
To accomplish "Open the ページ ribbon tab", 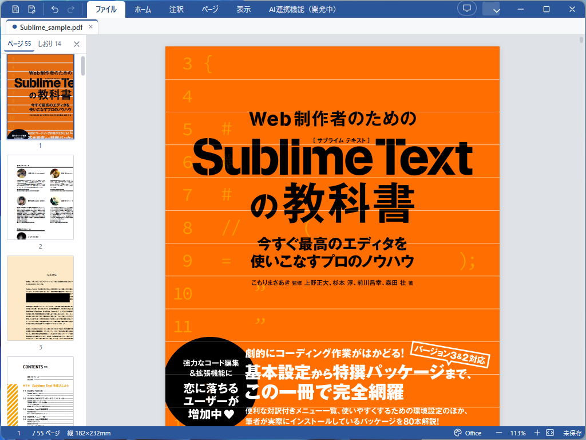I will [x=210, y=9].
